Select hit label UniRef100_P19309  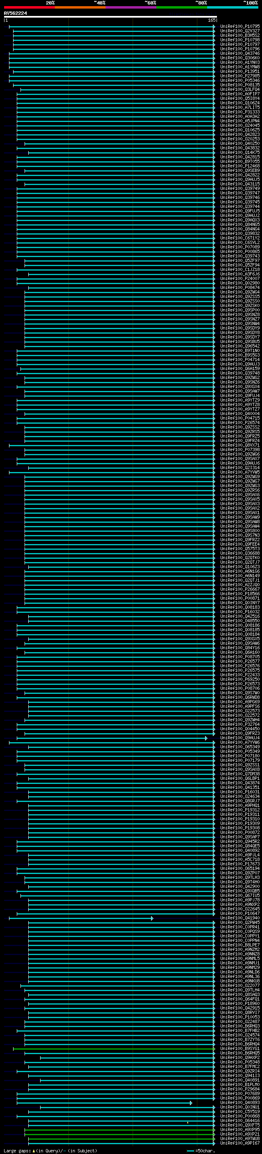(239, 823)
